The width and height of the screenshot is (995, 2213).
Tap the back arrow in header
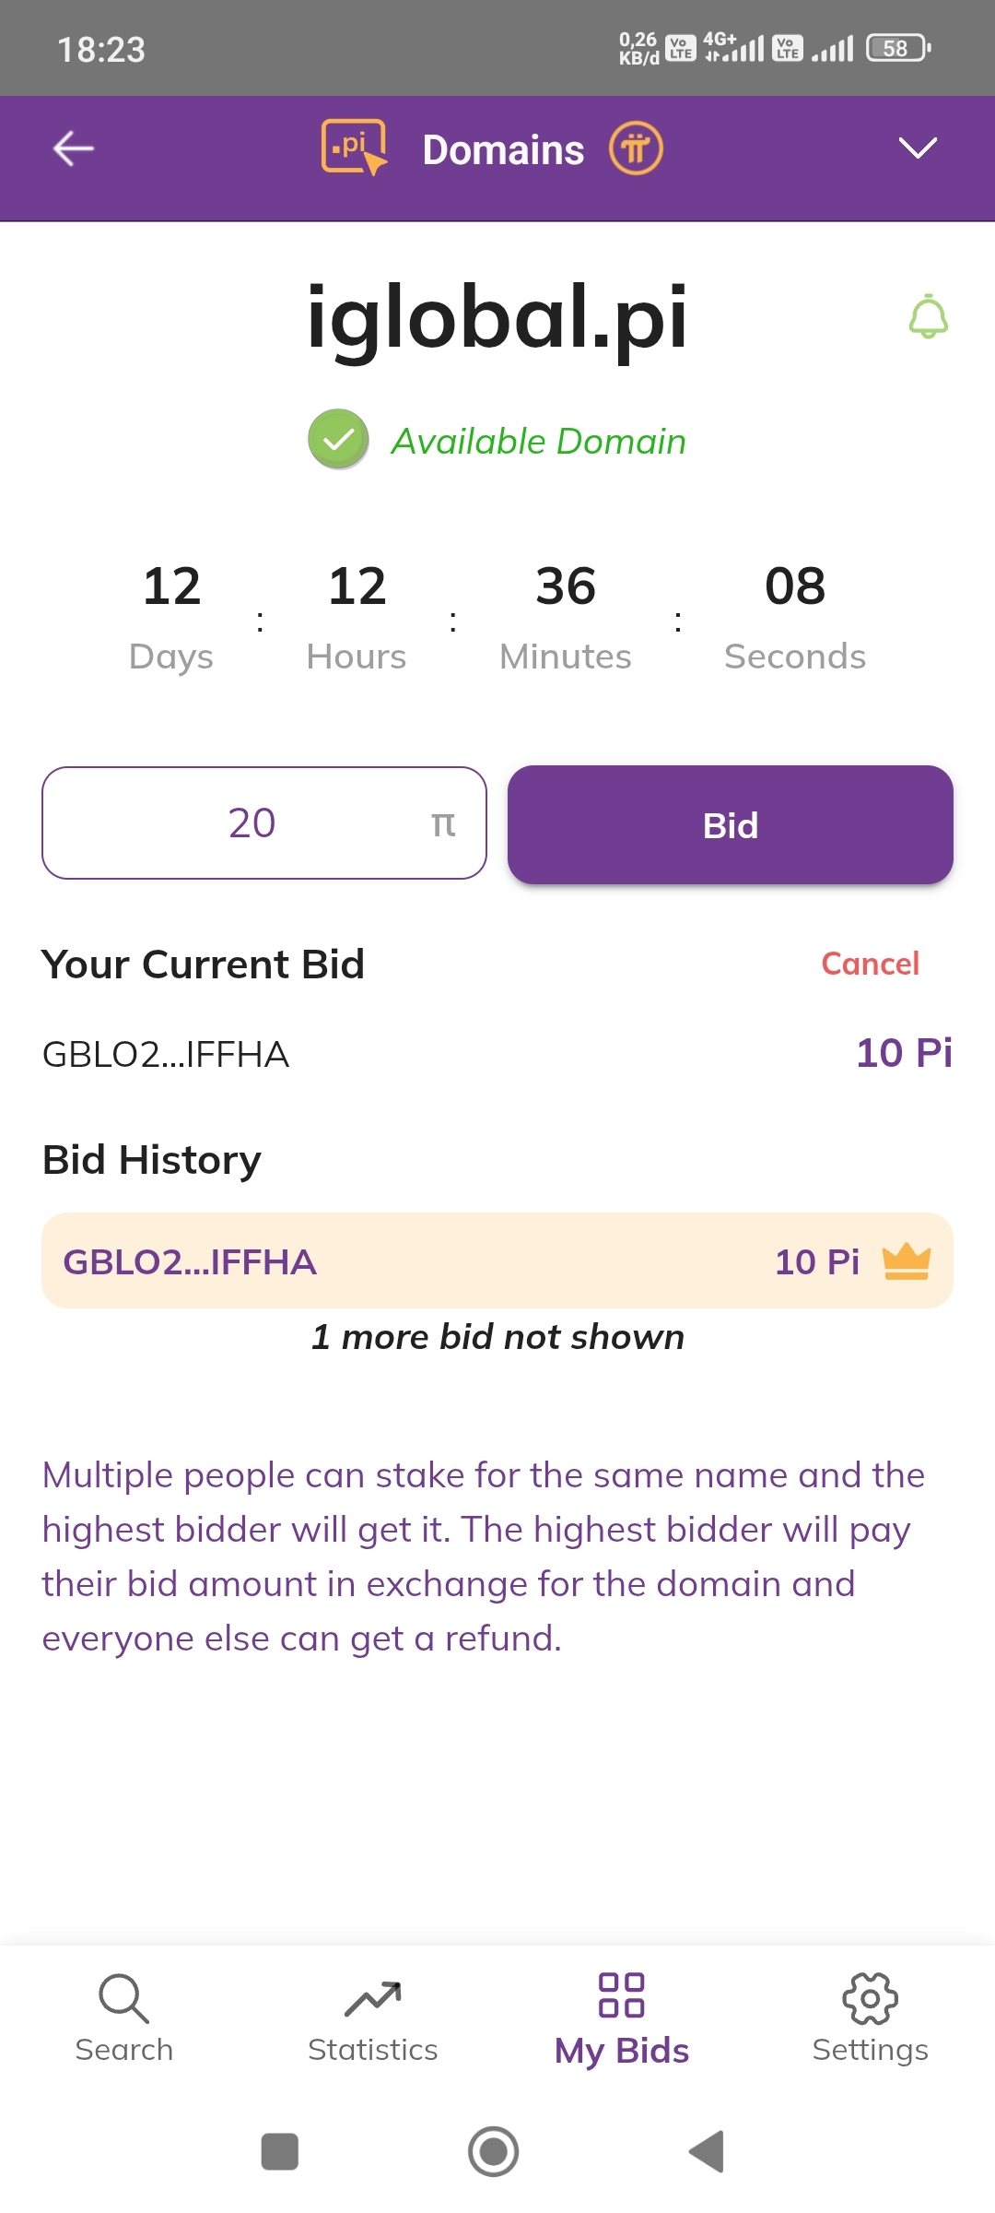pyautogui.click(x=74, y=148)
